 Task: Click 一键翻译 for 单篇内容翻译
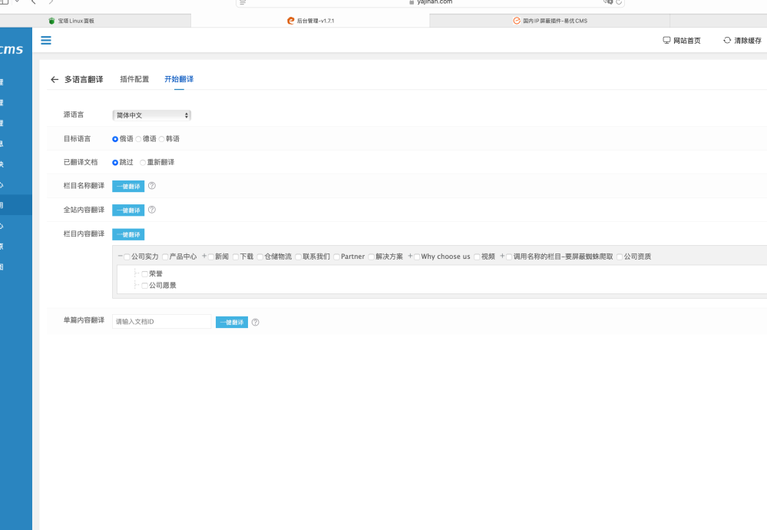pos(232,322)
